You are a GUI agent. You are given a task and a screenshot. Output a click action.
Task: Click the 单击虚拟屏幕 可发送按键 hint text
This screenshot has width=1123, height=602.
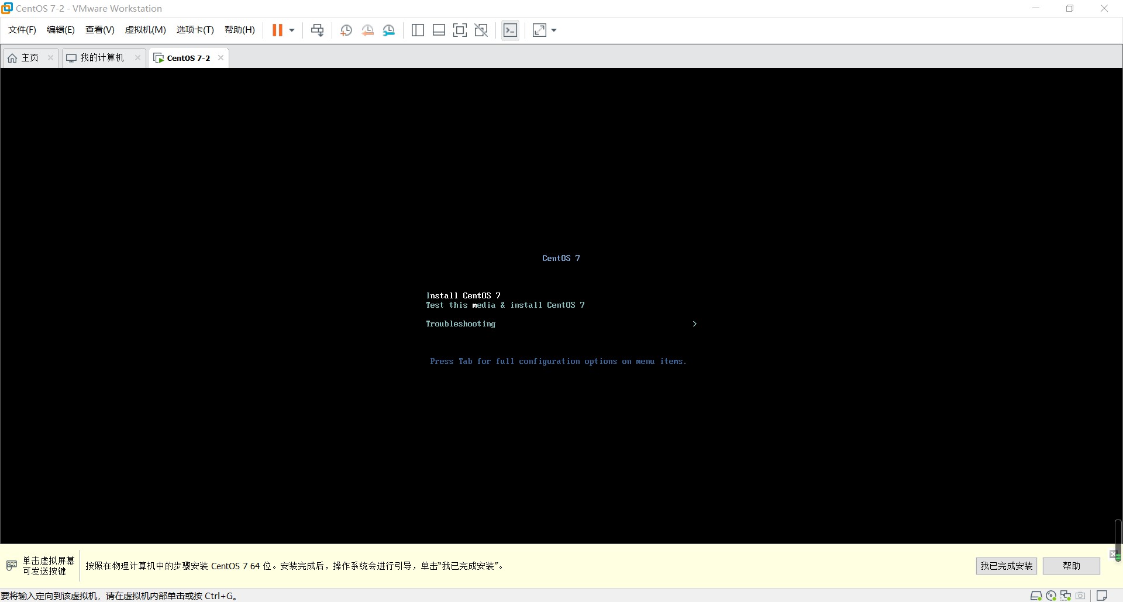[x=49, y=566]
